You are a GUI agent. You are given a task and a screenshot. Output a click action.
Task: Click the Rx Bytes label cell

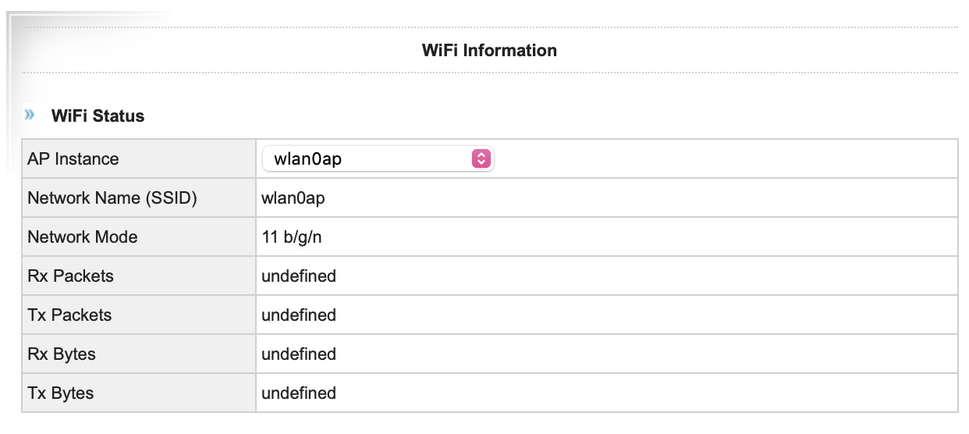coord(62,354)
